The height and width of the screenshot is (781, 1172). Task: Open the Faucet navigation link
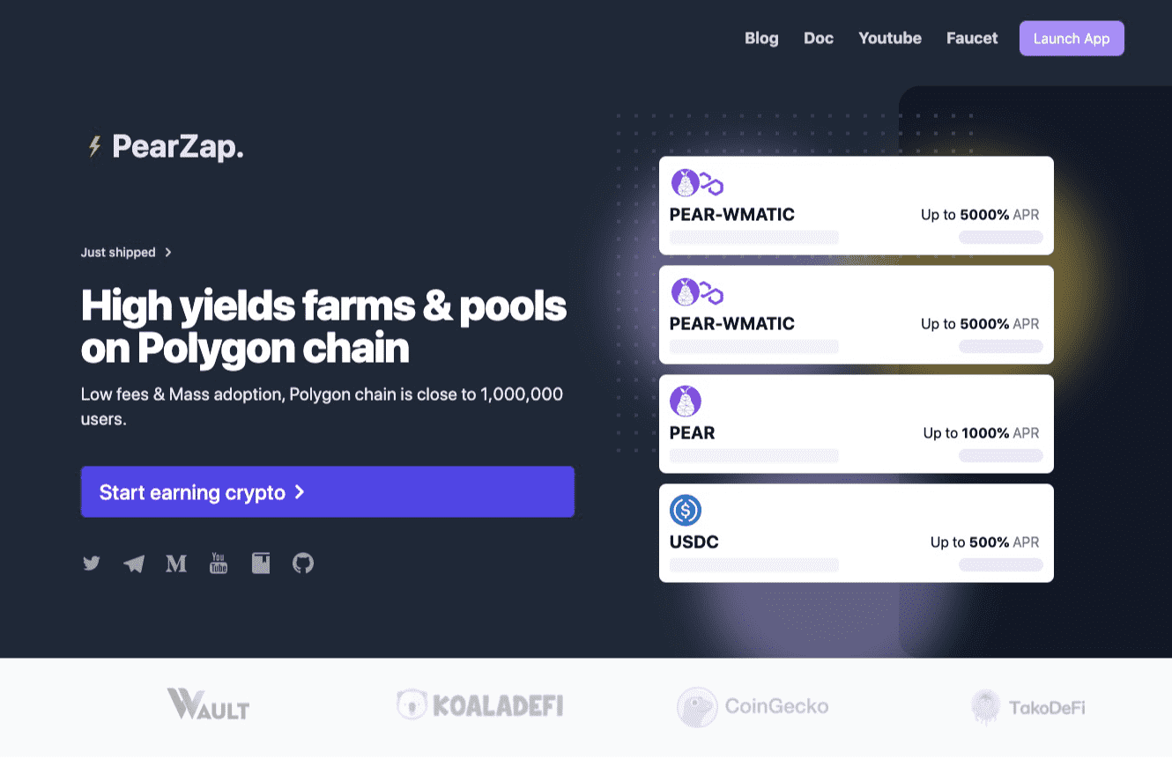click(972, 39)
